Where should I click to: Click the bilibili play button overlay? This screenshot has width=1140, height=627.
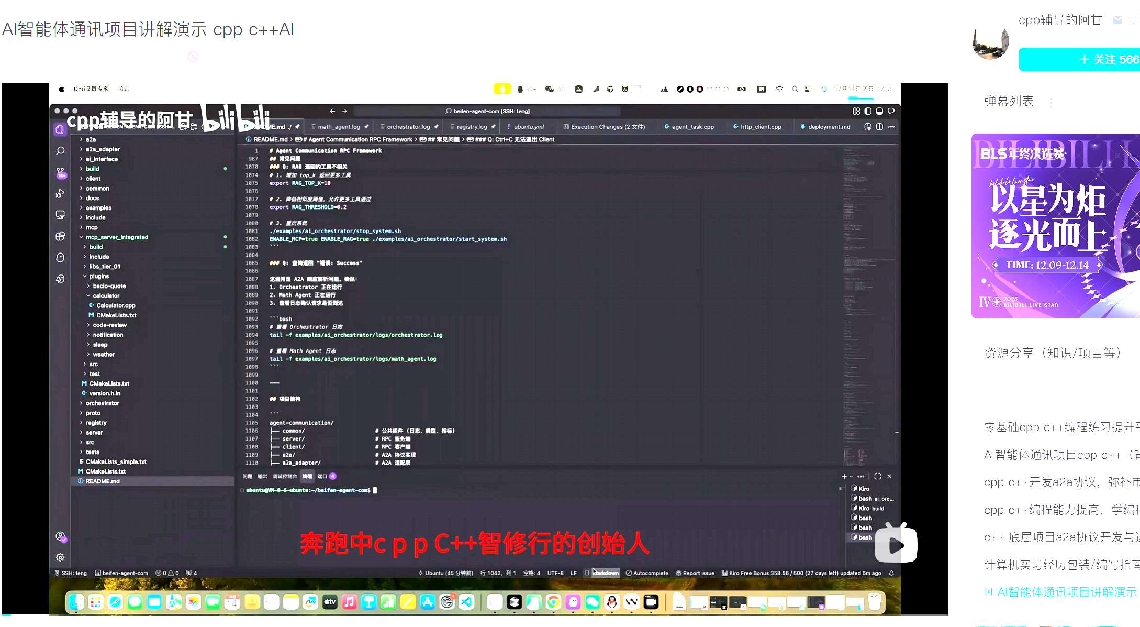point(896,545)
